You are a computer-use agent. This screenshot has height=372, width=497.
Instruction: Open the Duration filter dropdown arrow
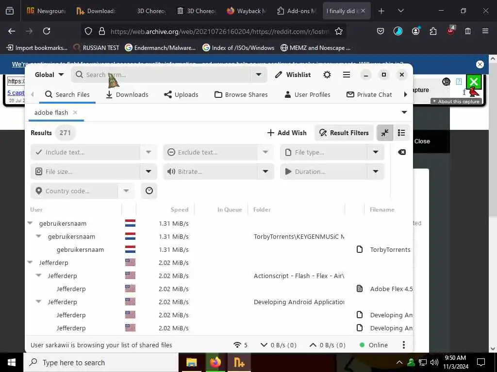[x=376, y=171]
